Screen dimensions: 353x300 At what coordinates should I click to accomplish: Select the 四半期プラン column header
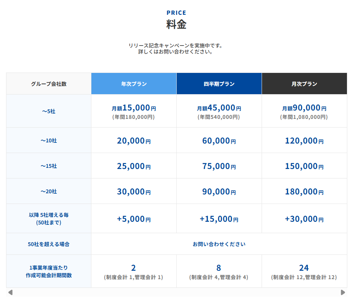tap(219, 84)
